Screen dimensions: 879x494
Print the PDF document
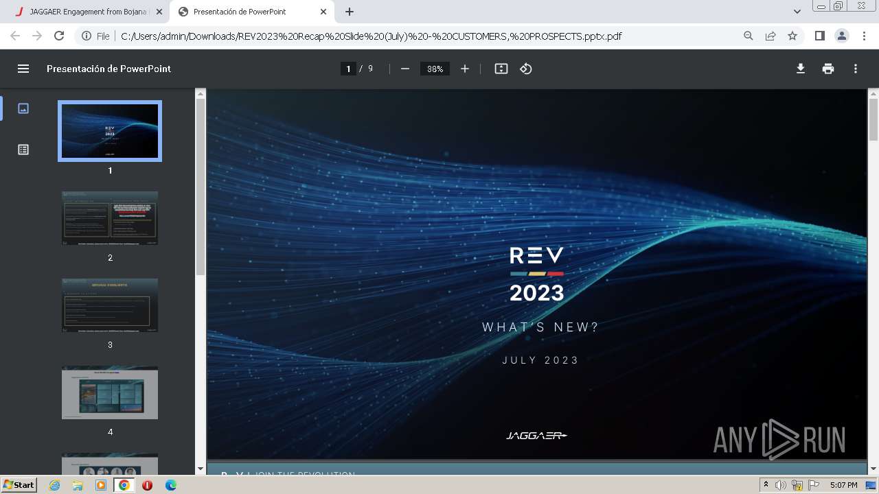click(828, 69)
